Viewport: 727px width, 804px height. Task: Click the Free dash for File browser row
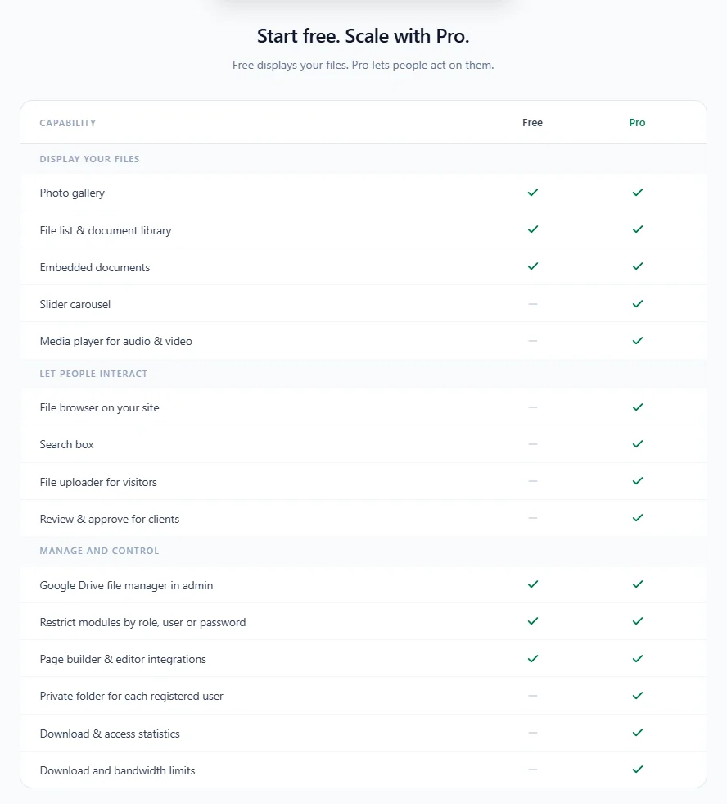[533, 407]
